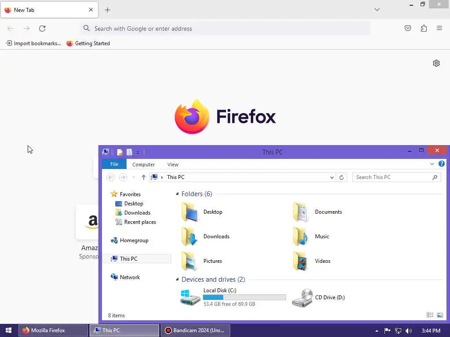This screenshot has height=337, width=450.
Task: Open Getting Started bookmark
Action: pos(88,43)
